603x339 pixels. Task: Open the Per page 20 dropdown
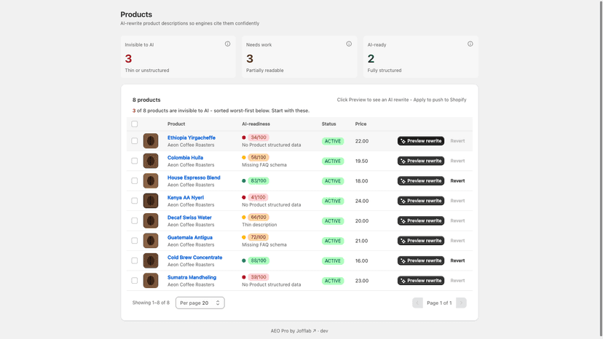pyautogui.click(x=200, y=303)
